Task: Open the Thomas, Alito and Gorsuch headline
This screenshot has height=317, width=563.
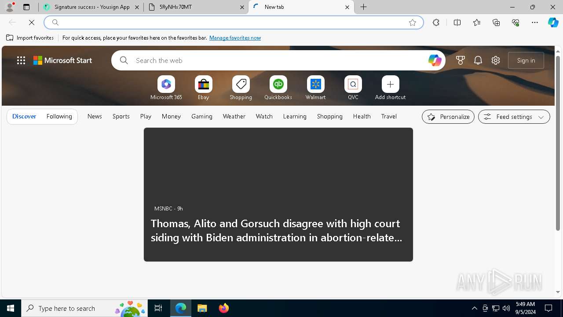Action: 276,230
